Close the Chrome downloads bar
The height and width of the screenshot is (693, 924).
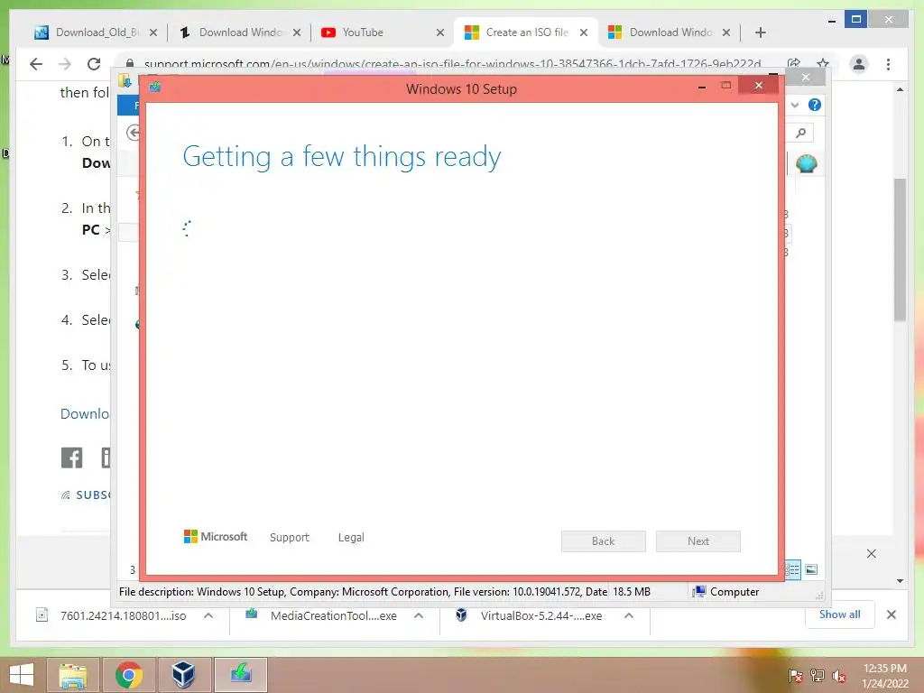(892, 614)
